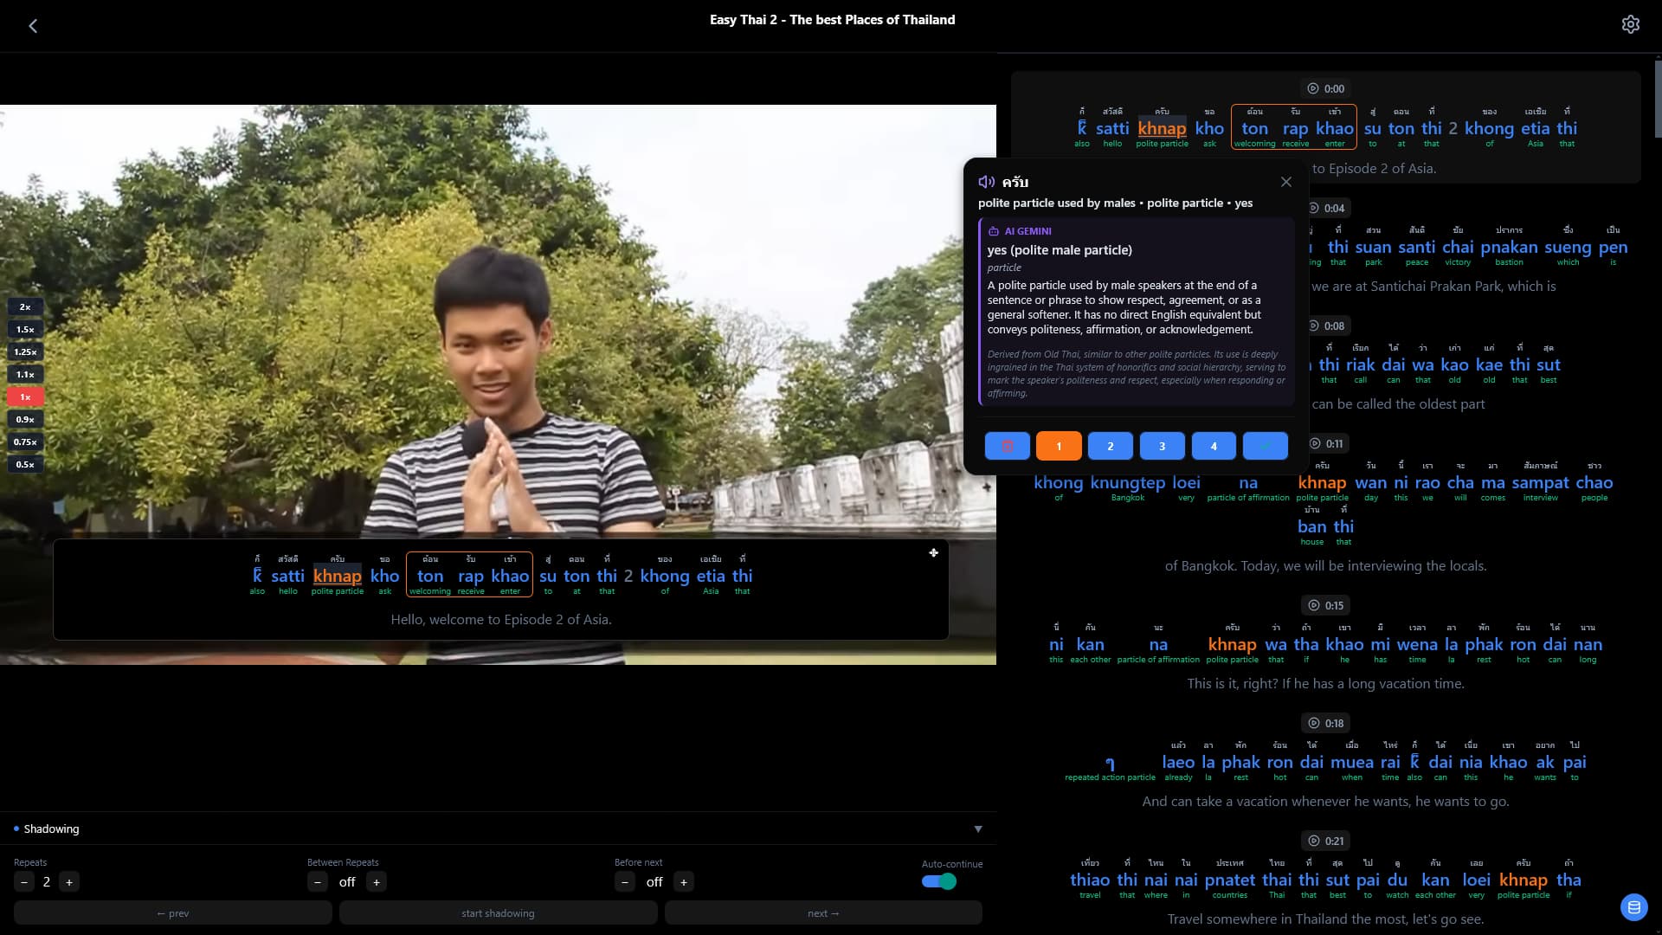The image size is (1662, 935).
Task: Play the pronunciation speaker icon for ครับ
Action: coord(986,182)
